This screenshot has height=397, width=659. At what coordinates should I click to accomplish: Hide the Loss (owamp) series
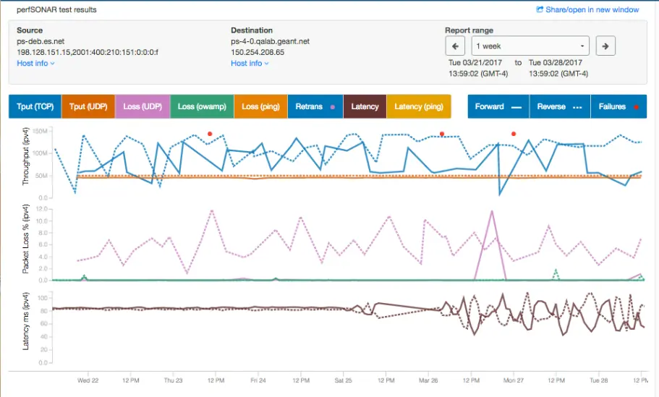(x=202, y=107)
